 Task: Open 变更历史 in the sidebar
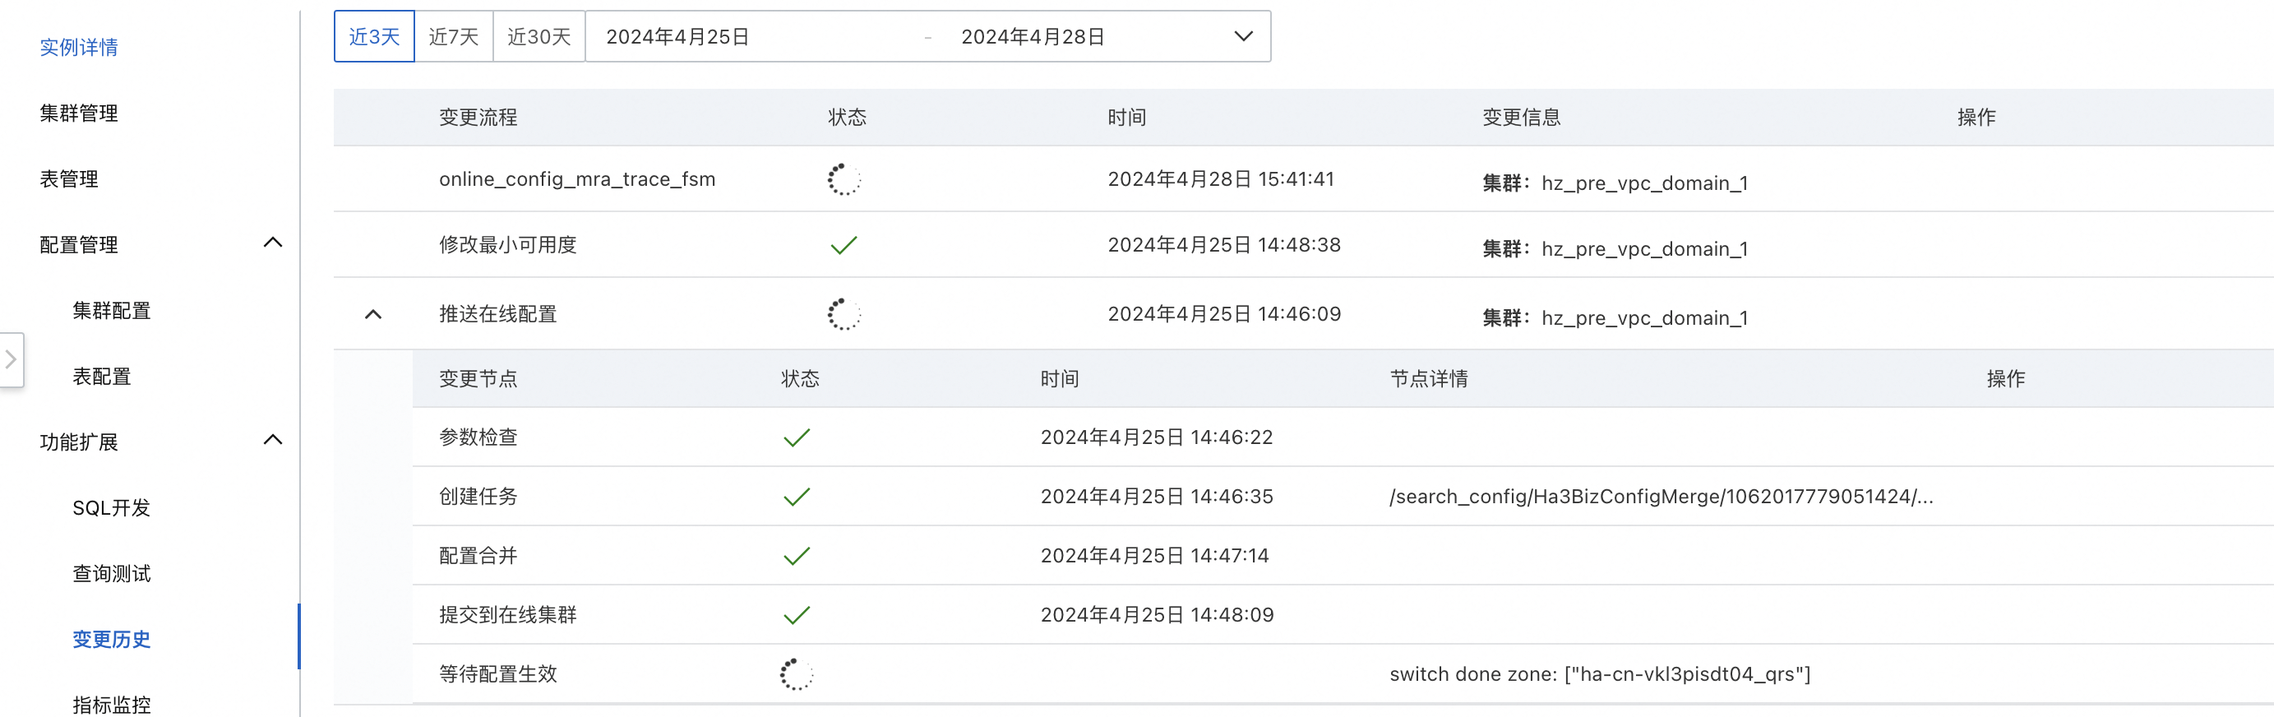(x=111, y=639)
